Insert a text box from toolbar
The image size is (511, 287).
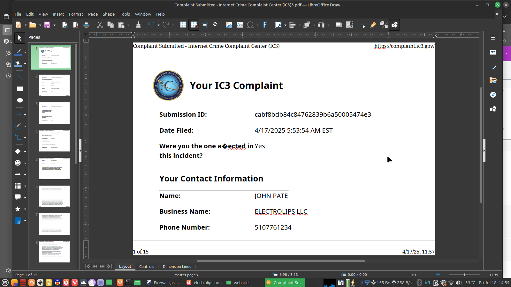(240, 25)
